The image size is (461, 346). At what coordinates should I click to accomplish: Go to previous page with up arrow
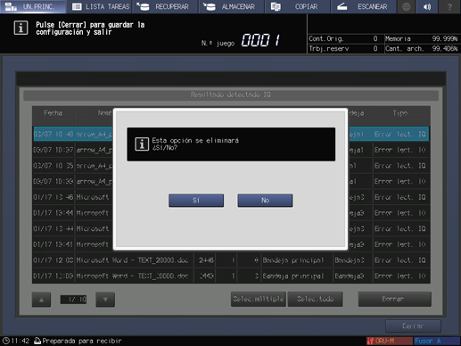[x=41, y=300]
